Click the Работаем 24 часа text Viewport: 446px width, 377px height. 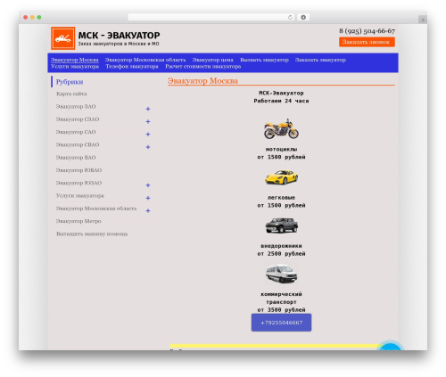(281, 101)
